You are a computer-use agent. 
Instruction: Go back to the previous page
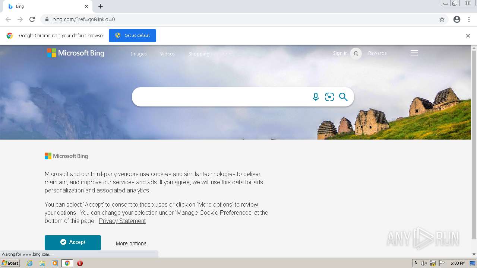[x=8, y=19]
